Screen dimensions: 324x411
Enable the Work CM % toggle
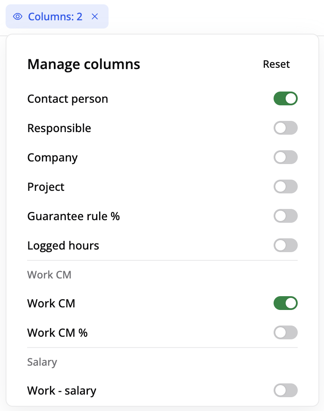pos(285,333)
